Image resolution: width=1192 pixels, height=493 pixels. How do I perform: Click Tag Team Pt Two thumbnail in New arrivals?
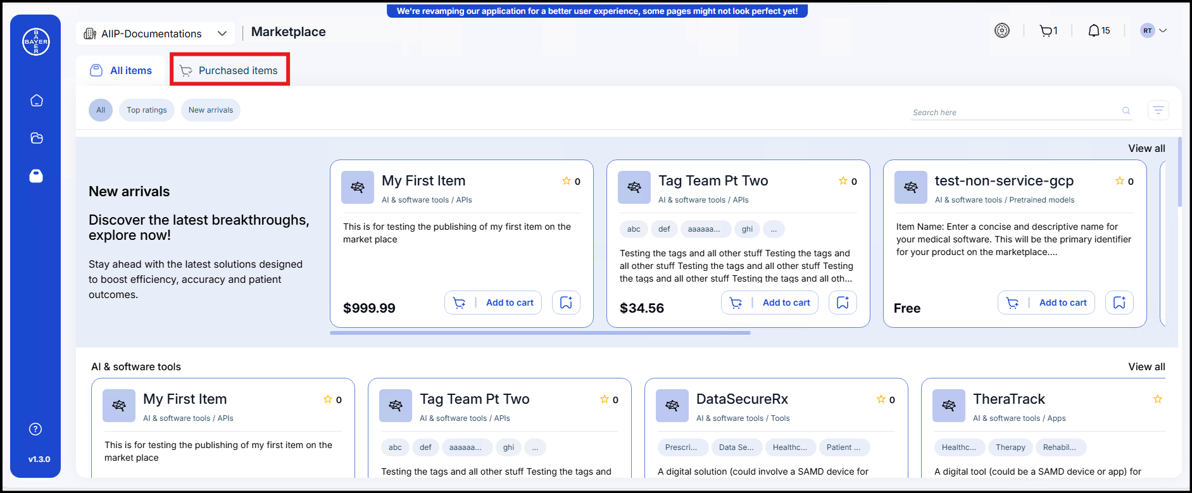(x=634, y=187)
